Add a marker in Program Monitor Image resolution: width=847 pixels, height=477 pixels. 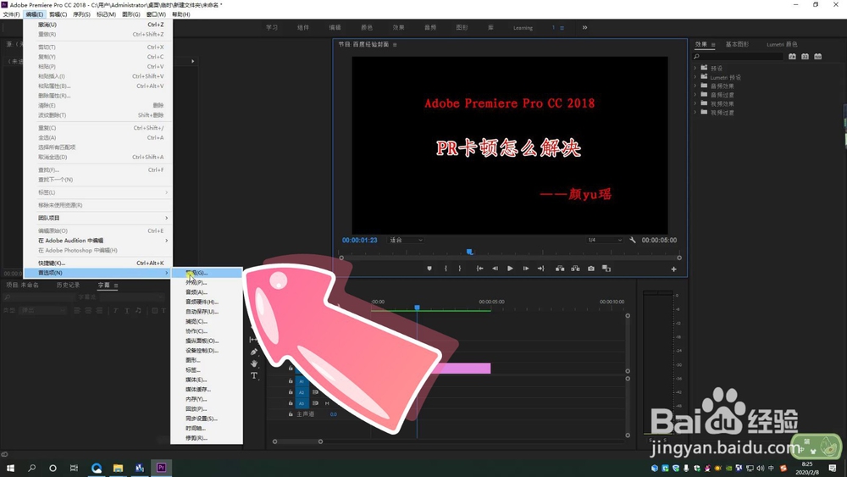[x=429, y=269]
